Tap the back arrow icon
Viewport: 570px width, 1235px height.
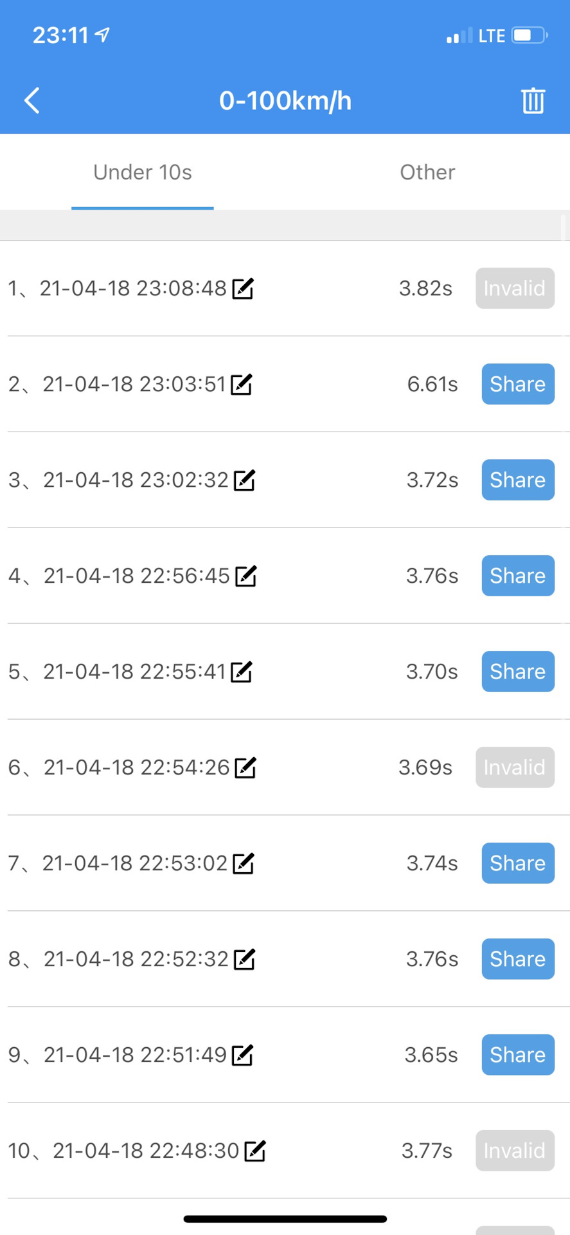[32, 100]
